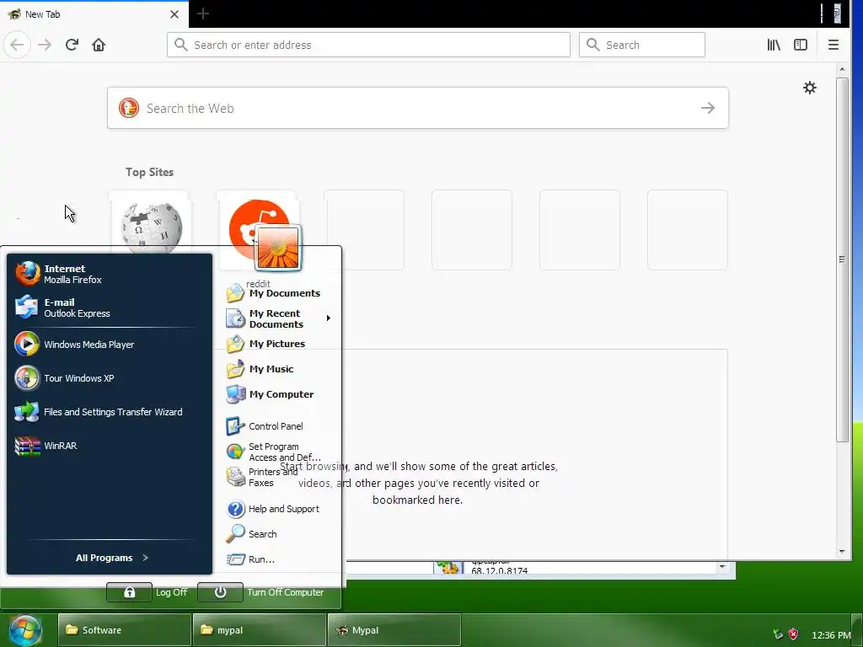Expand All Programs list
The image size is (863, 647).
tap(112, 558)
